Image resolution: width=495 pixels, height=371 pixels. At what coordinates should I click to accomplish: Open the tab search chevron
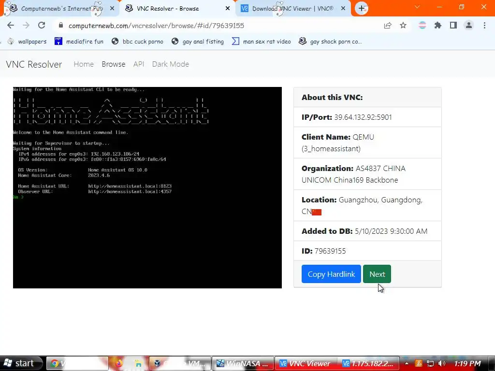click(x=417, y=7)
